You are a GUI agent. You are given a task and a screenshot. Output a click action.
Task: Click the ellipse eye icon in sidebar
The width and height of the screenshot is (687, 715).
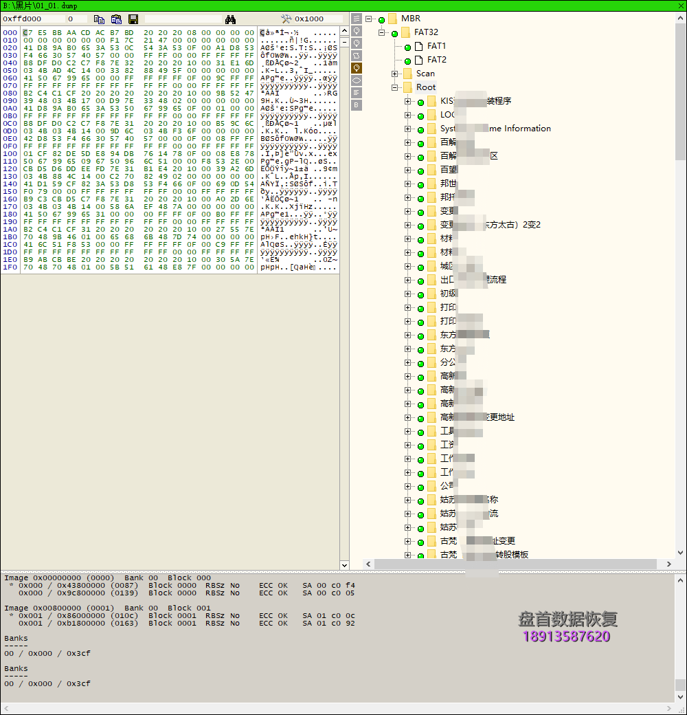coord(357,80)
